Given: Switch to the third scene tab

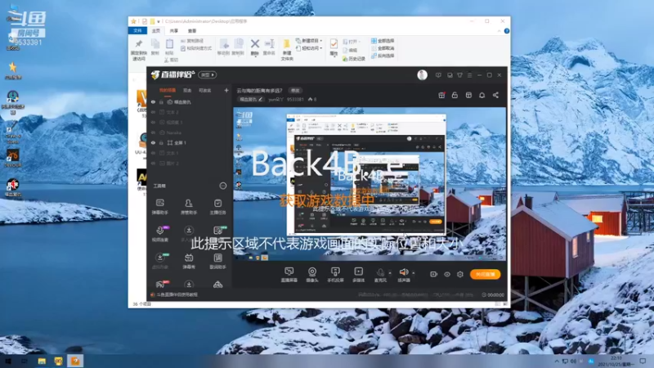Looking at the screenshot, I should pyautogui.click(x=205, y=90).
